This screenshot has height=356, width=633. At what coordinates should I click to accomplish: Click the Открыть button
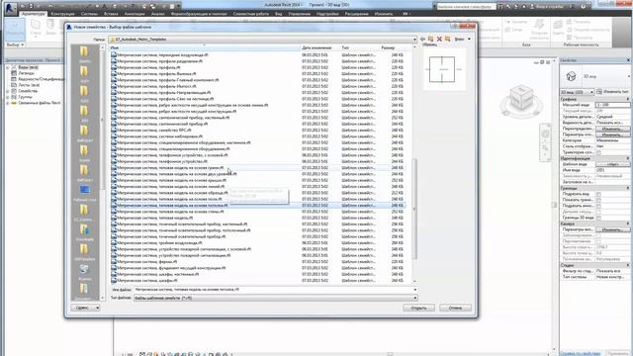tap(418, 308)
